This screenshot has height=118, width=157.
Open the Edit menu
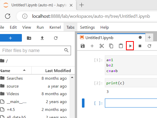point(13,27)
